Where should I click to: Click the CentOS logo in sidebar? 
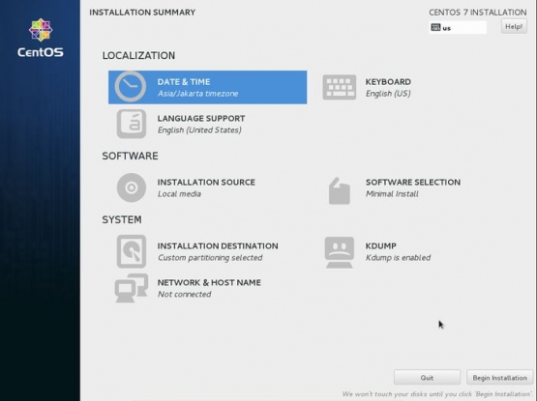click(41, 38)
